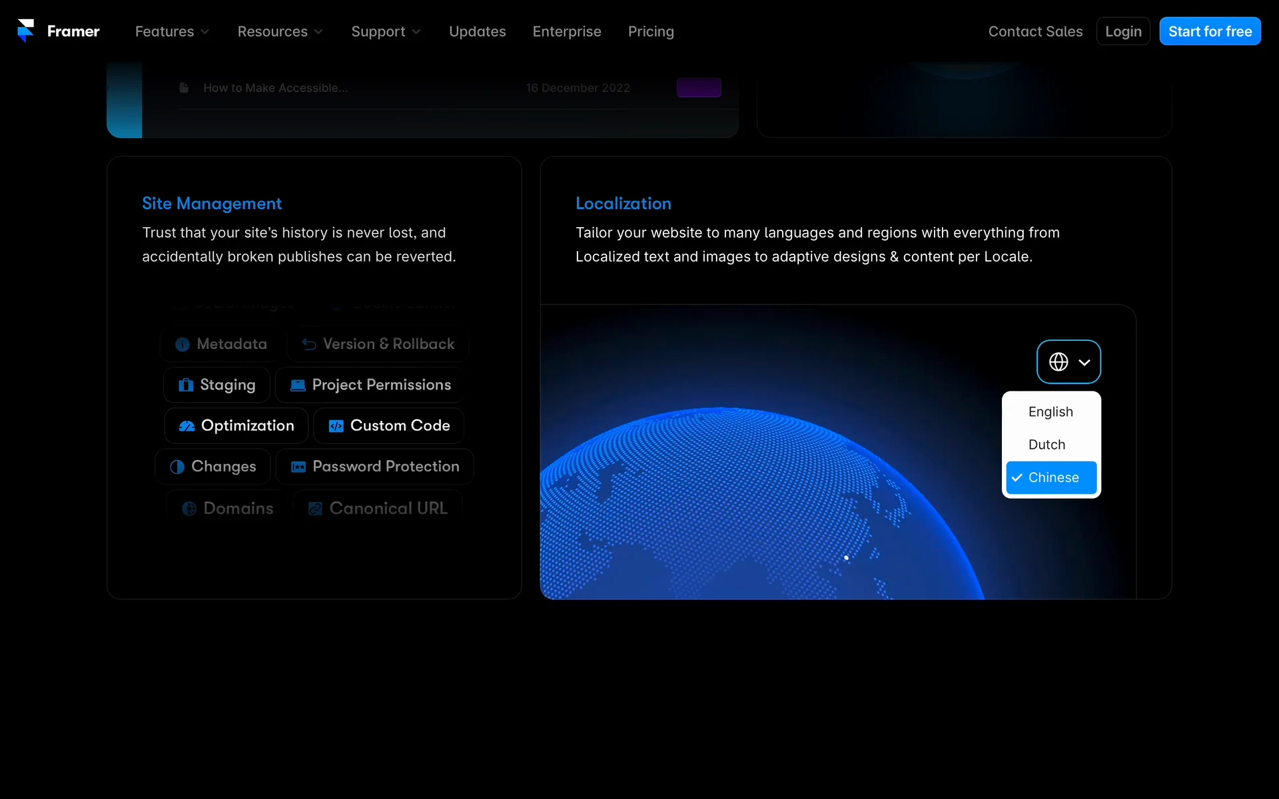Click the Staging feature icon

[x=186, y=385]
